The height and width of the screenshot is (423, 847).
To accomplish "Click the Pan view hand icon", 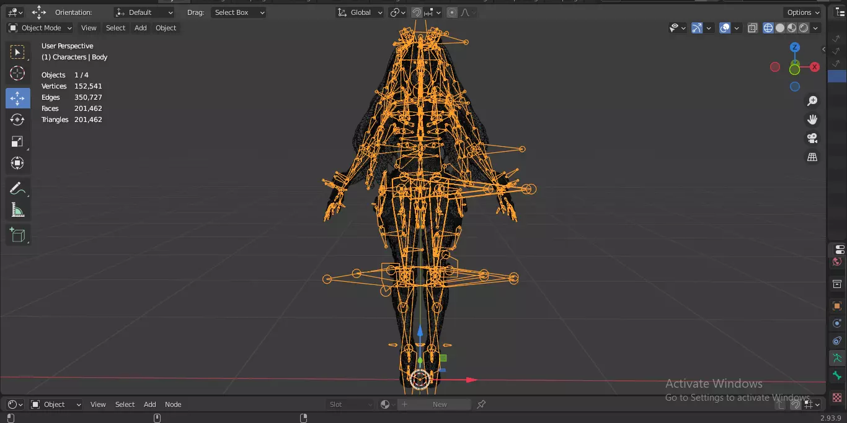I will [812, 120].
